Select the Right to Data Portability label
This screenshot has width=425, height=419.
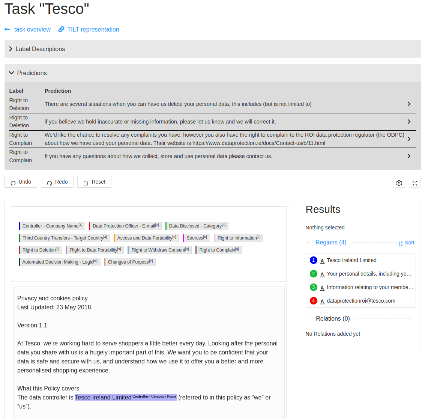point(95,250)
